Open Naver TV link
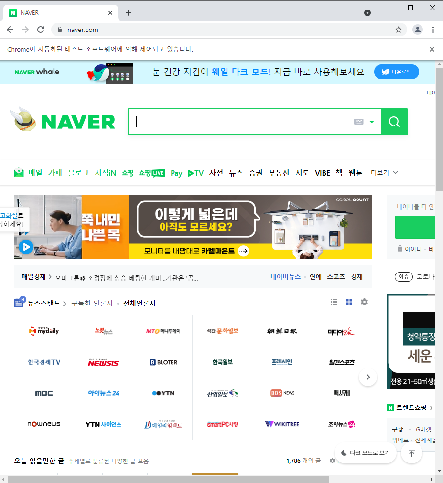This screenshot has width=443, height=483. point(195,173)
